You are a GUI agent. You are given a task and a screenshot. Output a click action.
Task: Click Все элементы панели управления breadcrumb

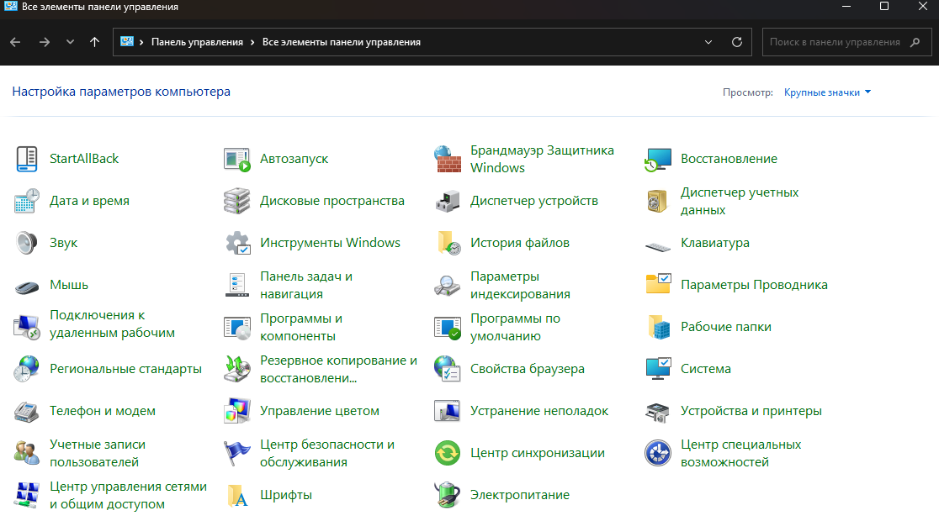(x=342, y=42)
